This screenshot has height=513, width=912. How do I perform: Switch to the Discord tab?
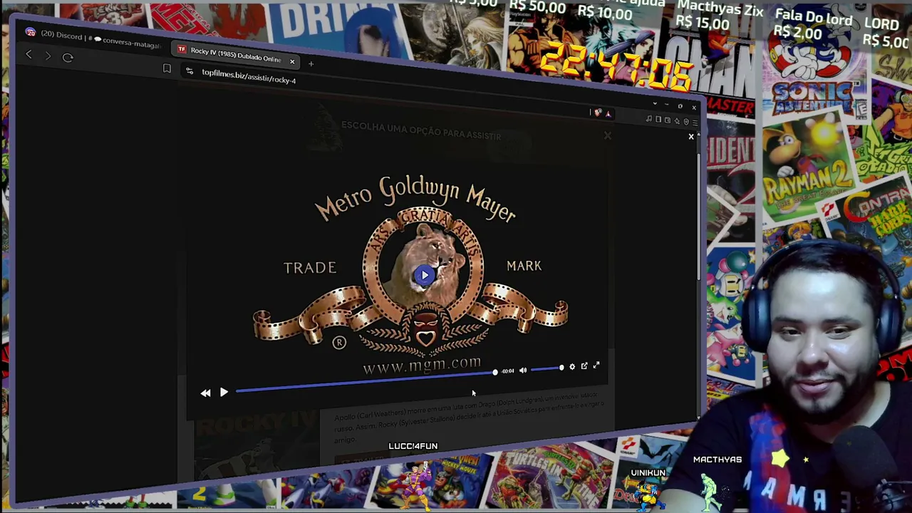(x=93, y=38)
